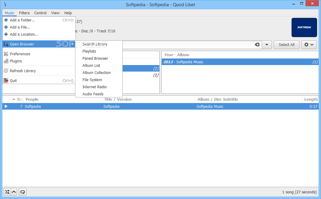This screenshot has width=321, height=199.
Task: Open the Paned Browser entry
Action: pyautogui.click(x=99, y=59)
